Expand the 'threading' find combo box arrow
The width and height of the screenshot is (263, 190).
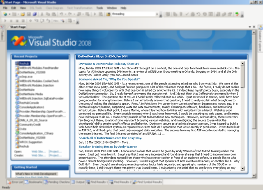157,14
